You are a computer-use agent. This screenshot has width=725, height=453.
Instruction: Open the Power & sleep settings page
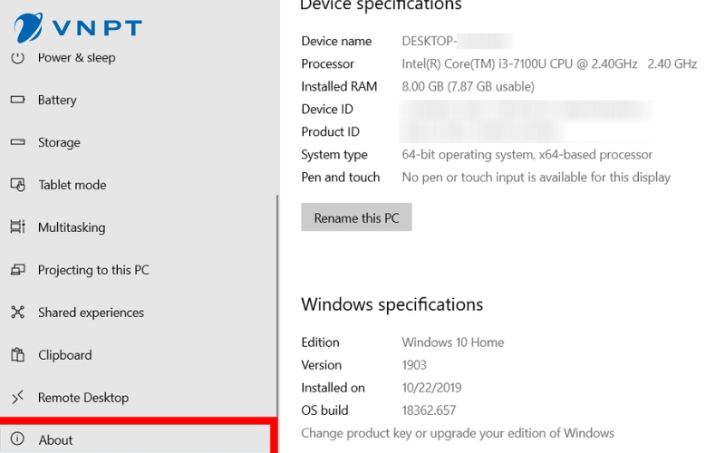point(76,58)
